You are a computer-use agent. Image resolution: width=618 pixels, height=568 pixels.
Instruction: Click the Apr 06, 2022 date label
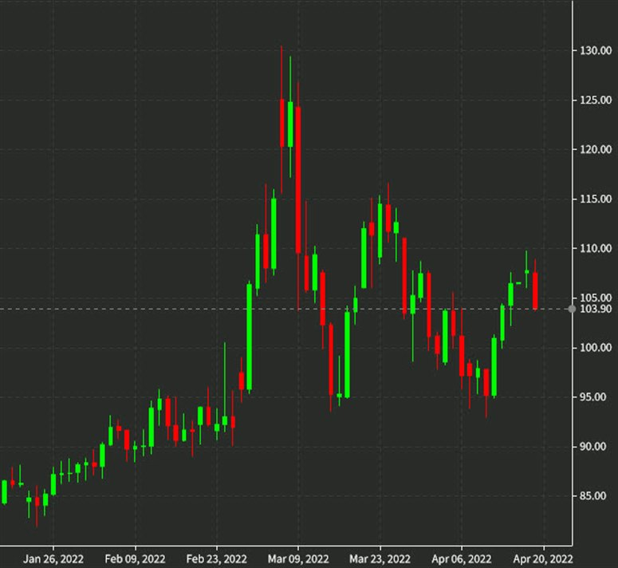point(462,559)
